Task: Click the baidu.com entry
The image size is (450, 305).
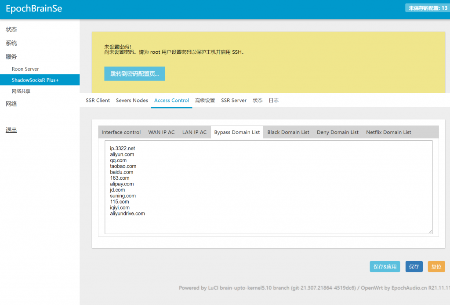Action: (121, 172)
